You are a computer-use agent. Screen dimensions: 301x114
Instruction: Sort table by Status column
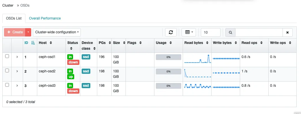coord(71,49)
